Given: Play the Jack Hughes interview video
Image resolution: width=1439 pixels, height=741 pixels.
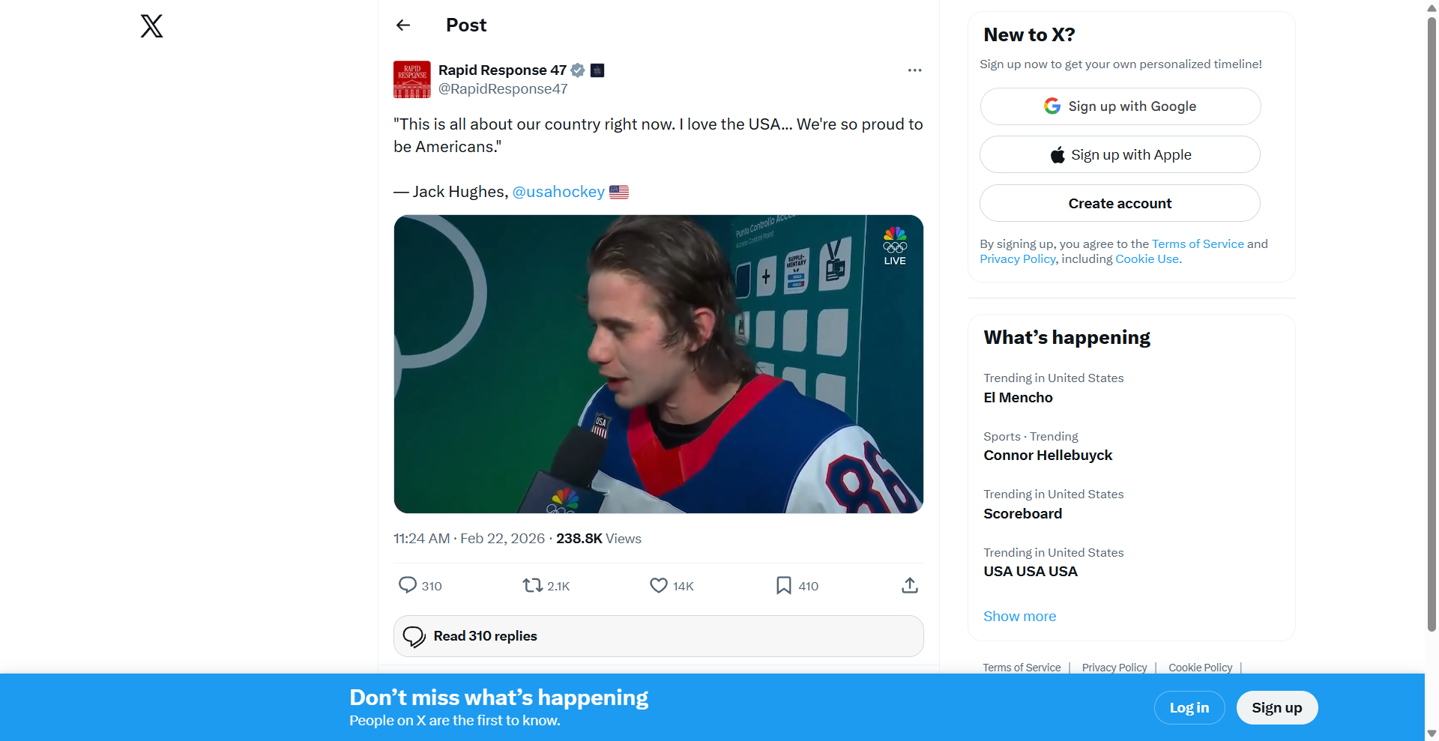Looking at the screenshot, I should [658, 364].
